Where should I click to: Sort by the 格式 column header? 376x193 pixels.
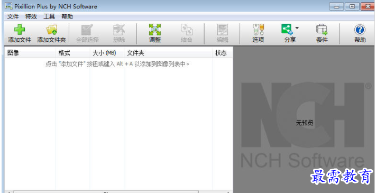tap(73, 53)
